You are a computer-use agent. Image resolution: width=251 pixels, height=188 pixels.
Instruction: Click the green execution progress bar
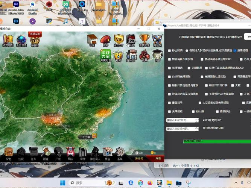click(217, 141)
